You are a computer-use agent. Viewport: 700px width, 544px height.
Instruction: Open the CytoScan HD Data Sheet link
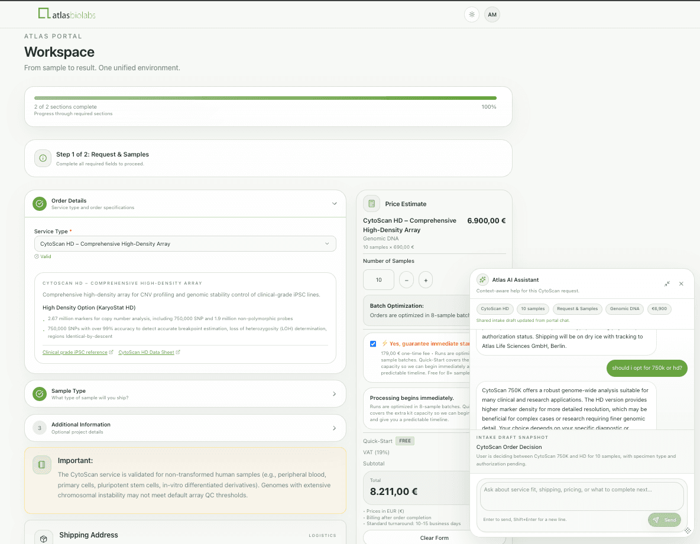coord(146,352)
